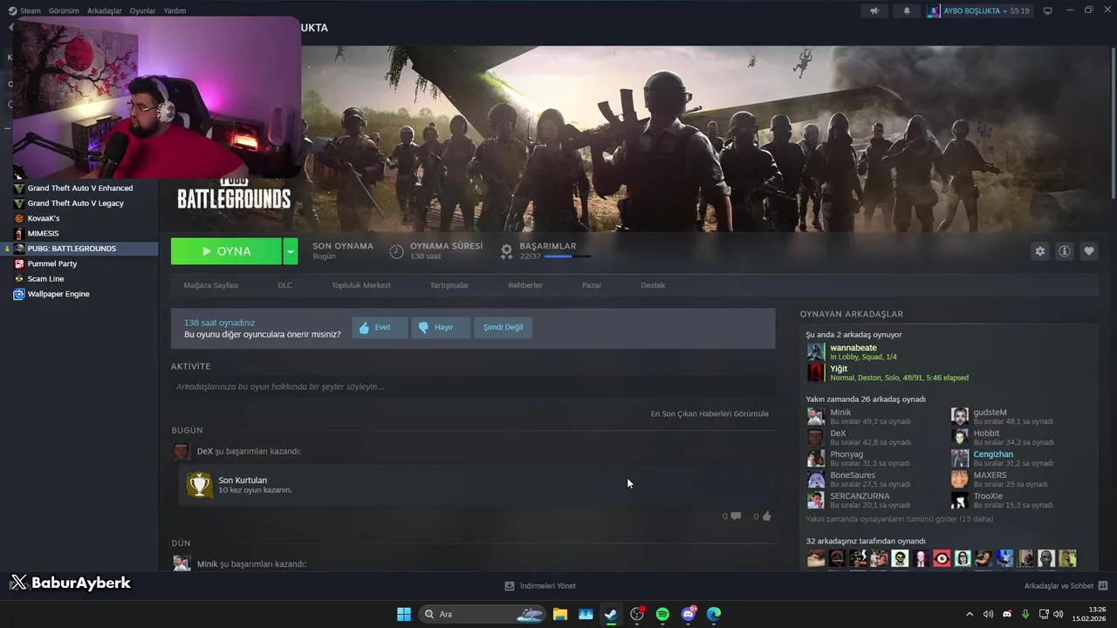
Task: Open the Destek tab
Action: [653, 285]
